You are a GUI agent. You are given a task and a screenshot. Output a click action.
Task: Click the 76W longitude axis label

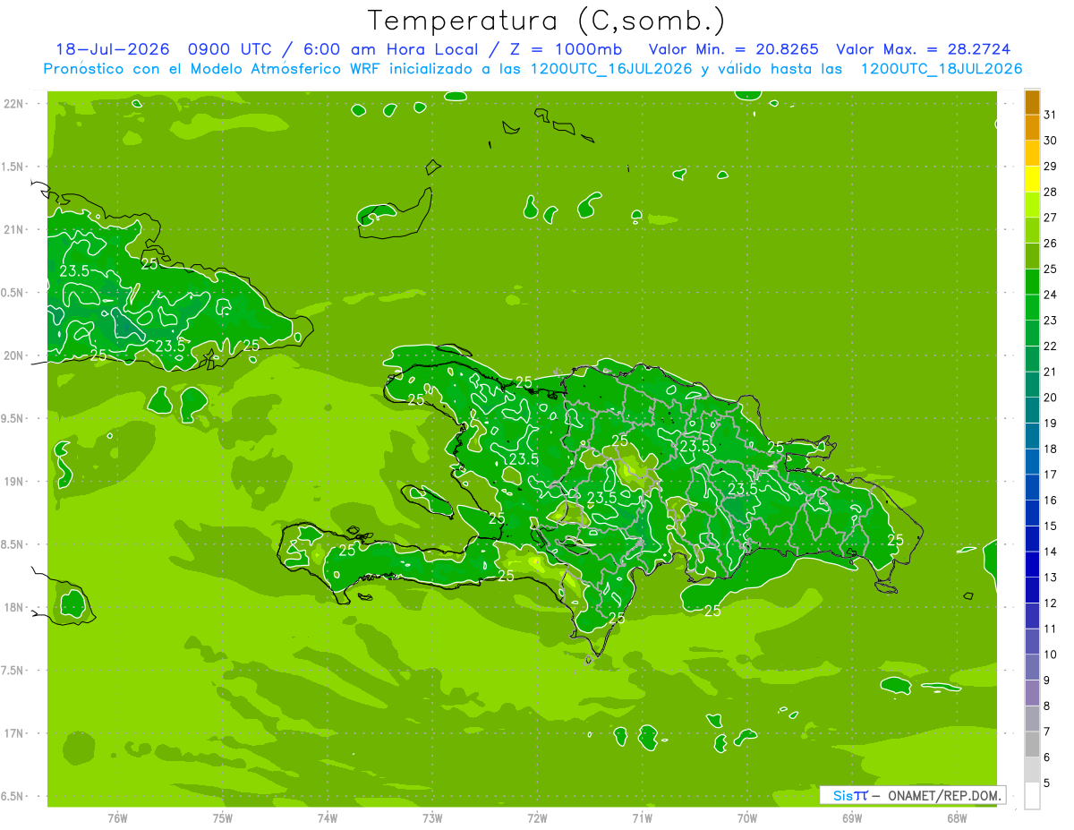(117, 818)
